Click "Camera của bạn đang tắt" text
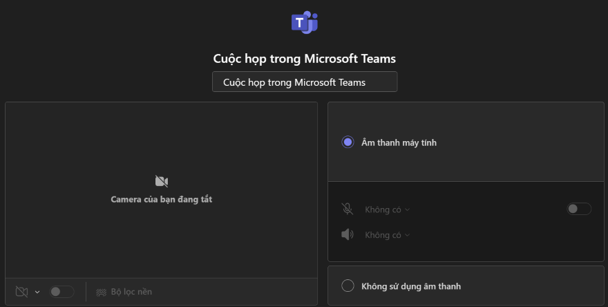The height and width of the screenshot is (307, 608). [161, 200]
